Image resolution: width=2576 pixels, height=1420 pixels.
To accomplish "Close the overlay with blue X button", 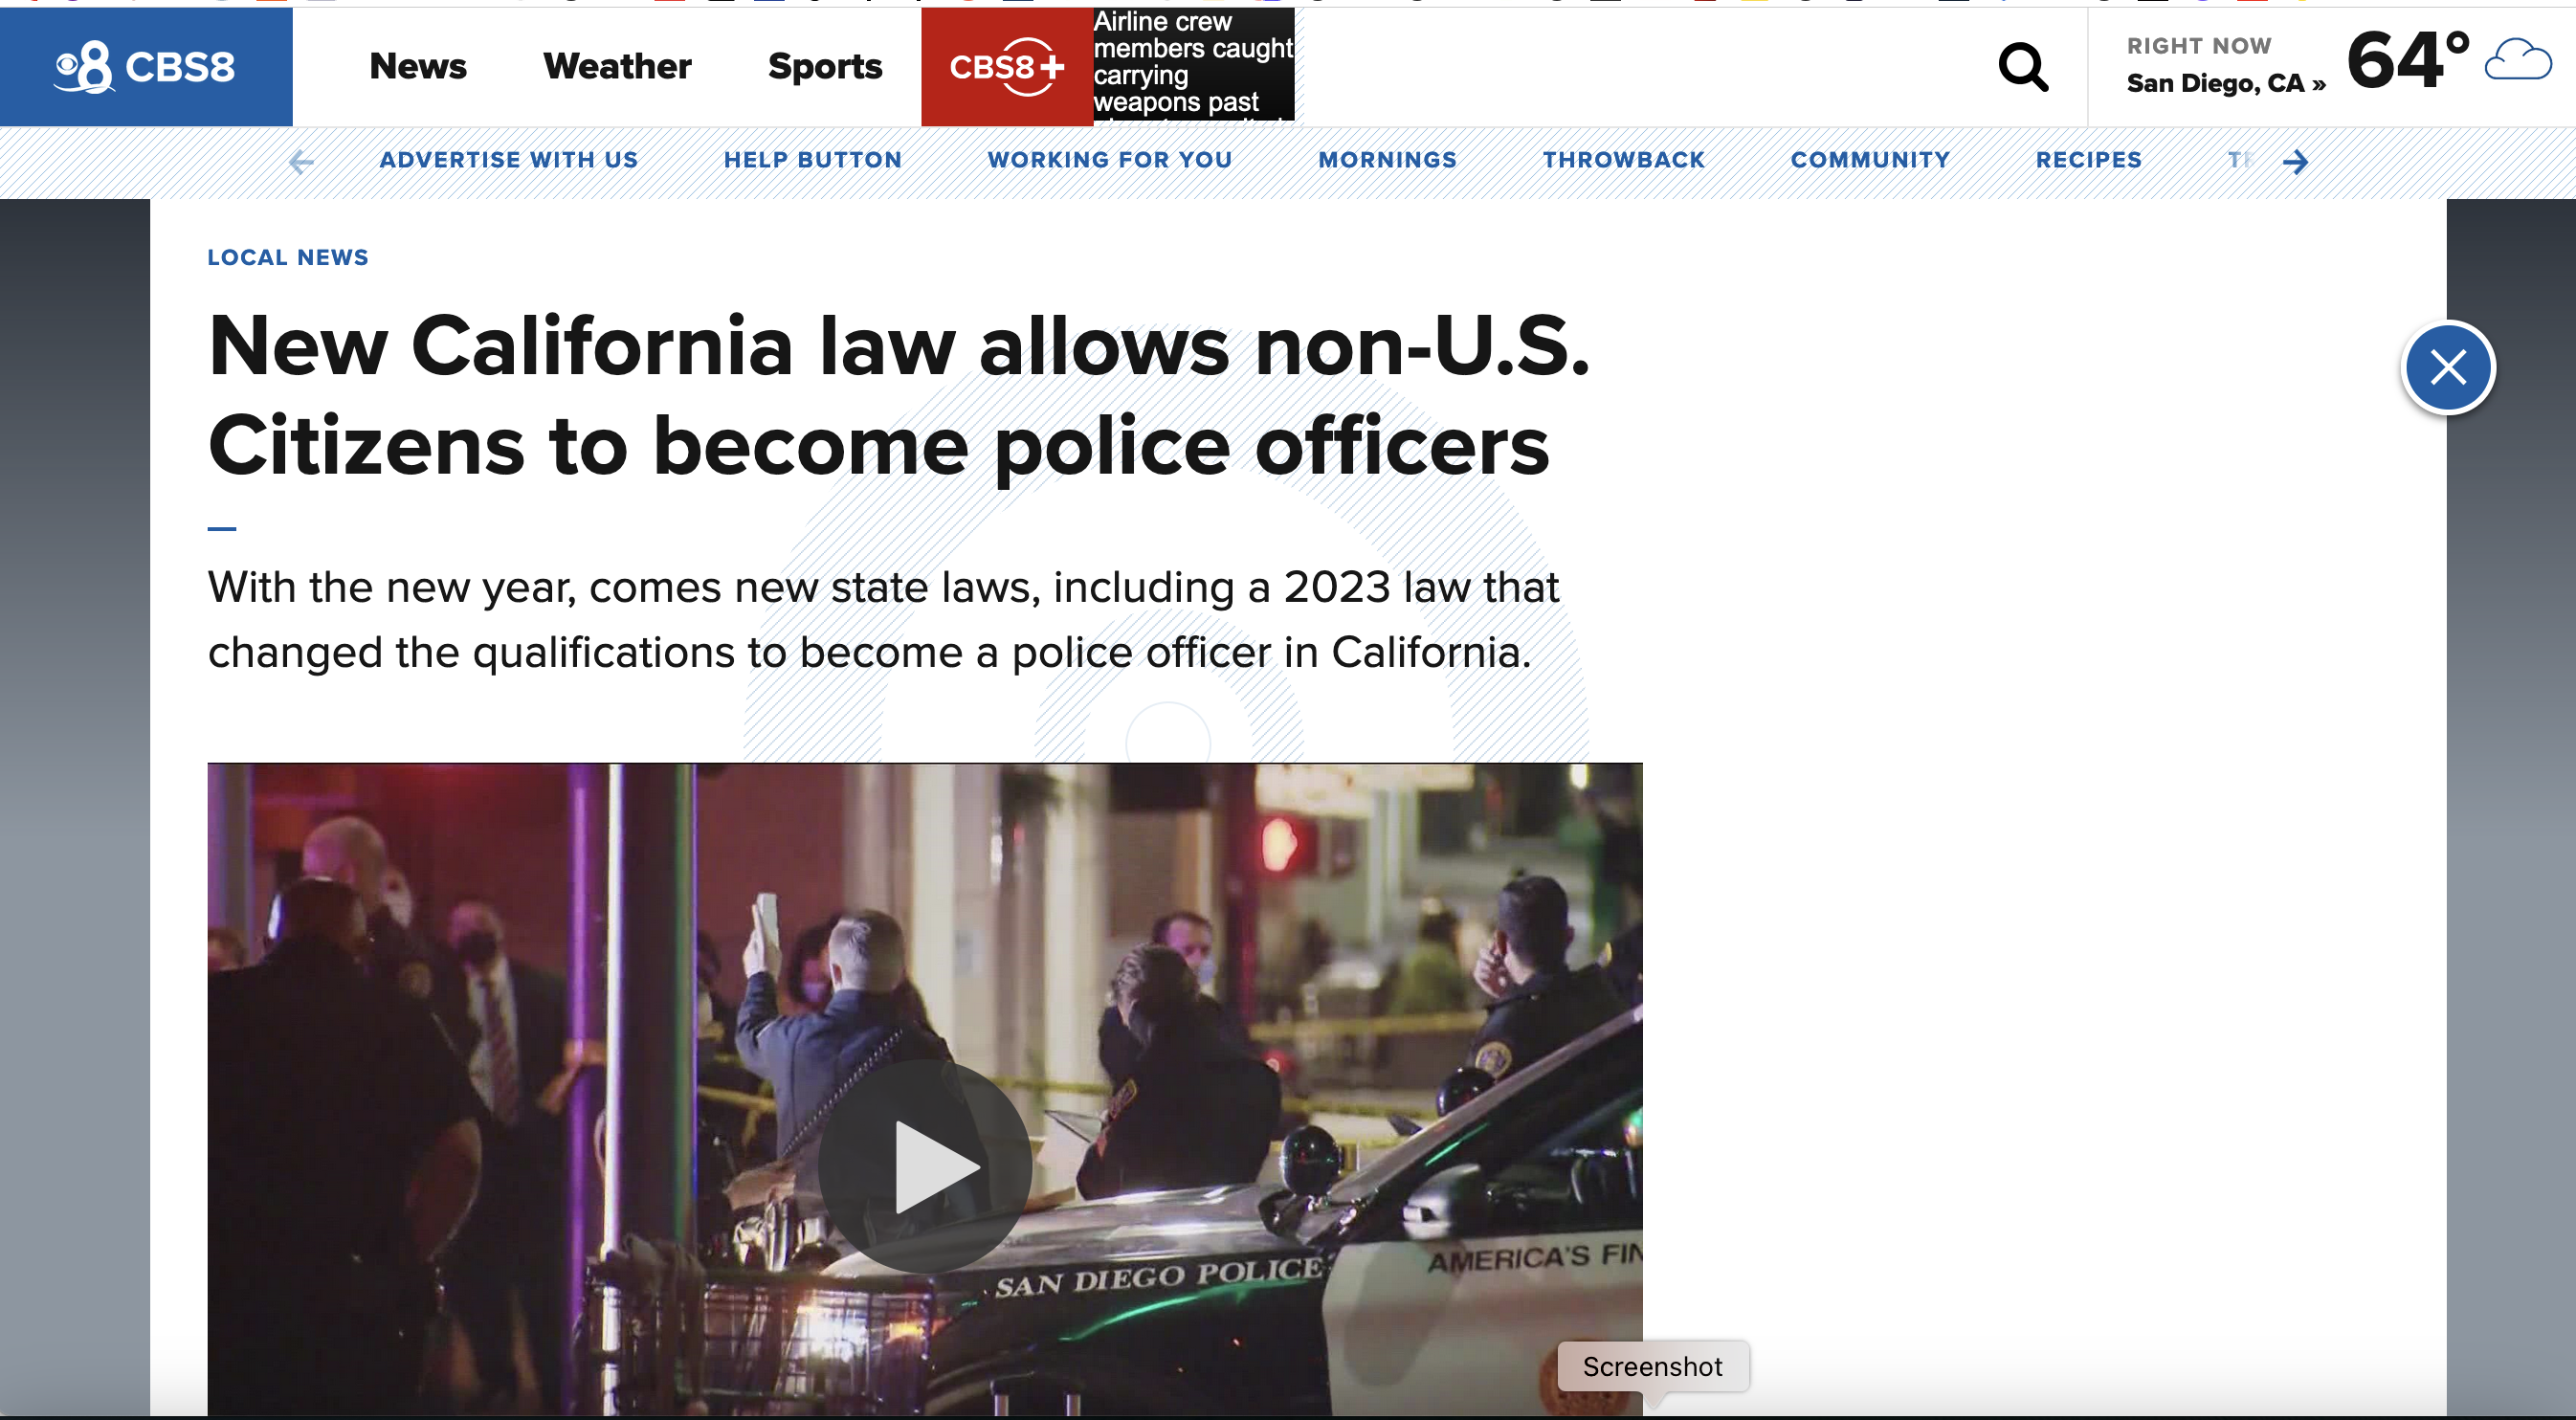I will click(x=2448, y=368).
